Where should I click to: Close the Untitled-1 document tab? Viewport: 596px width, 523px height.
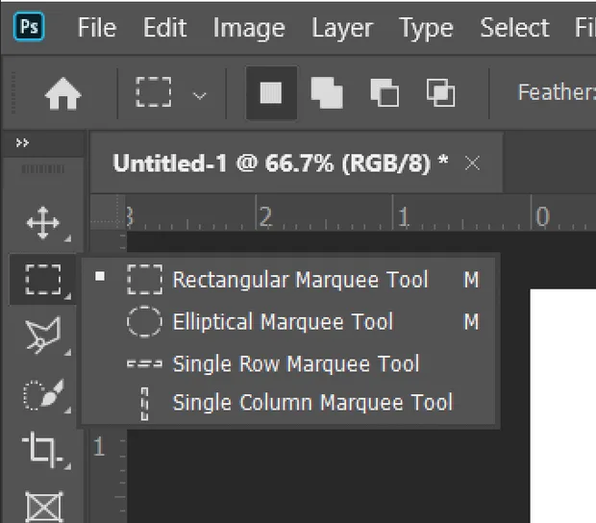coord(472,163)
